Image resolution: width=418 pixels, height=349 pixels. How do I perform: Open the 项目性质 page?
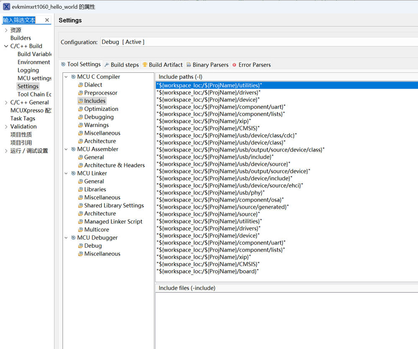coord(21,135)
